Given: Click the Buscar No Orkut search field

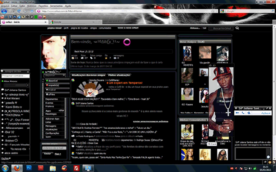Looking at the screenshot, I should (x=221, y=28).
